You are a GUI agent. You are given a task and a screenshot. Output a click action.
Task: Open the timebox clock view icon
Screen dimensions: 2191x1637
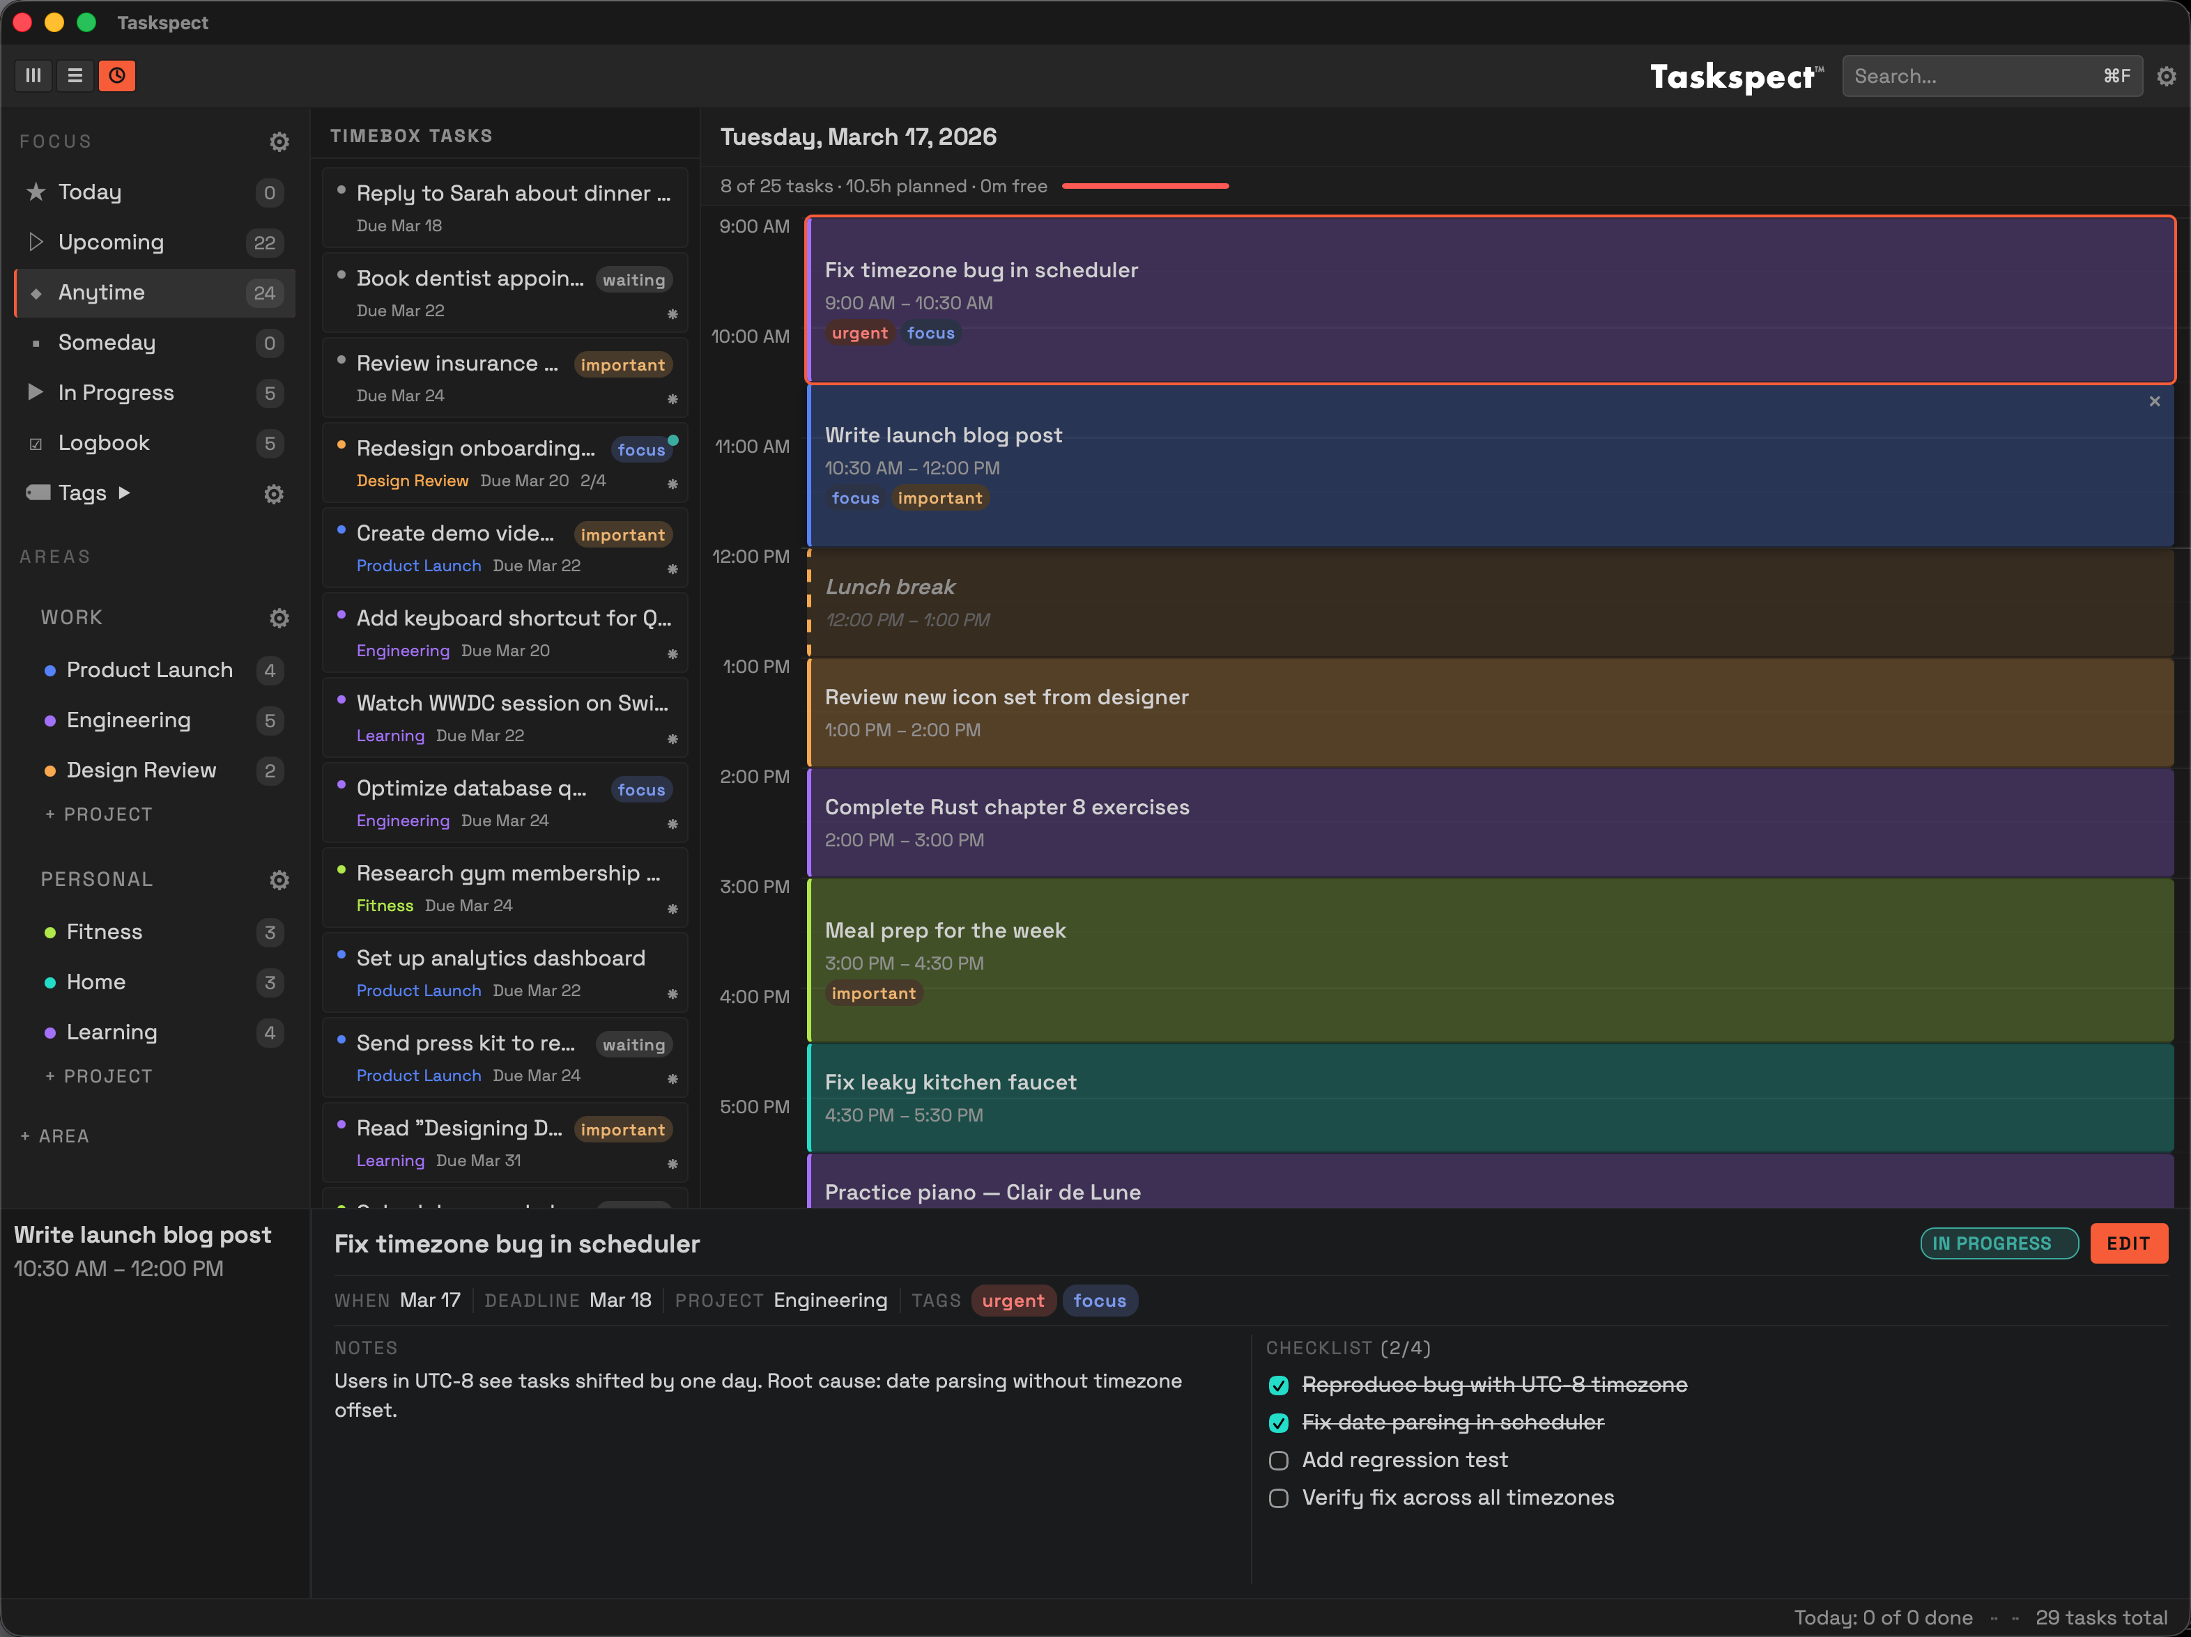[117, 75]
